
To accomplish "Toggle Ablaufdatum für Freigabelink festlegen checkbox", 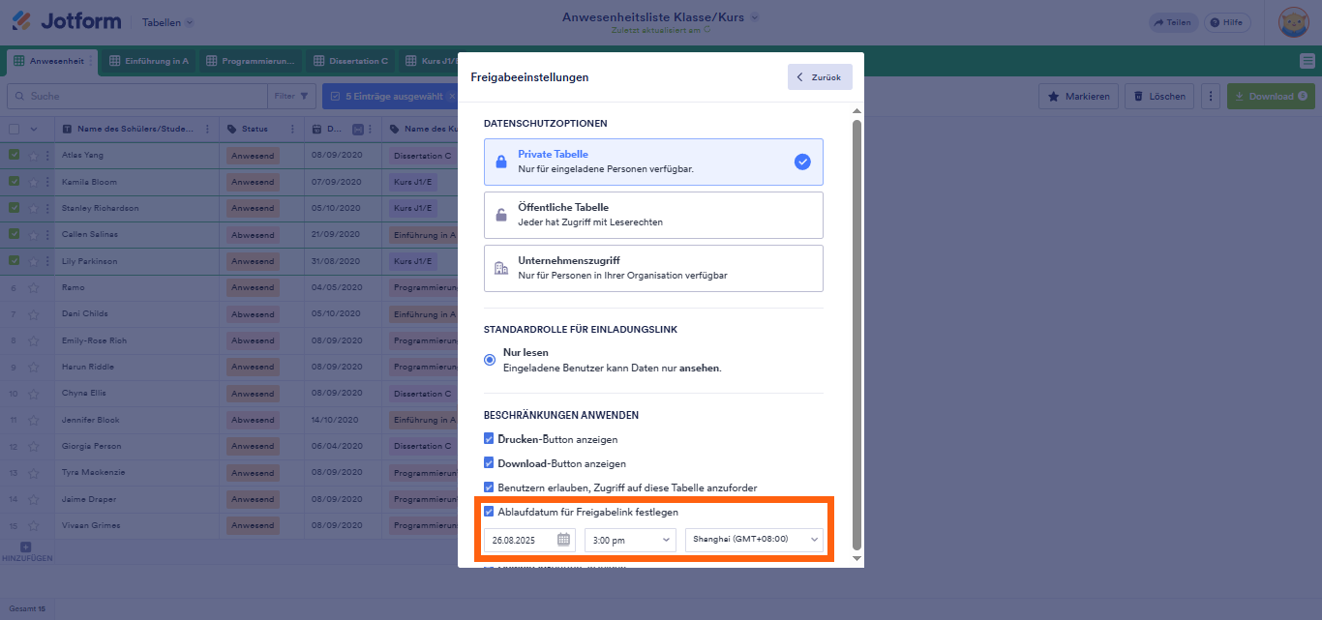I will (x=489, y=512).
